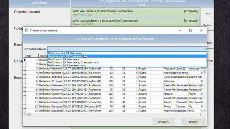Click Овчаров name cell in row 11
Screen dimensions: 230x129
point(57,102)
